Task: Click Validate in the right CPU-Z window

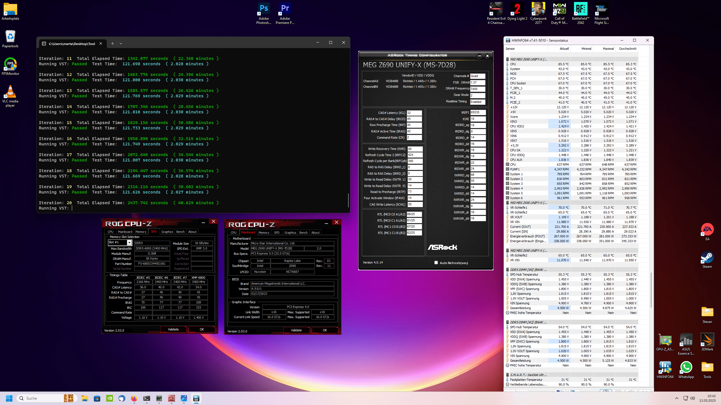Action: tap(296, 330)
